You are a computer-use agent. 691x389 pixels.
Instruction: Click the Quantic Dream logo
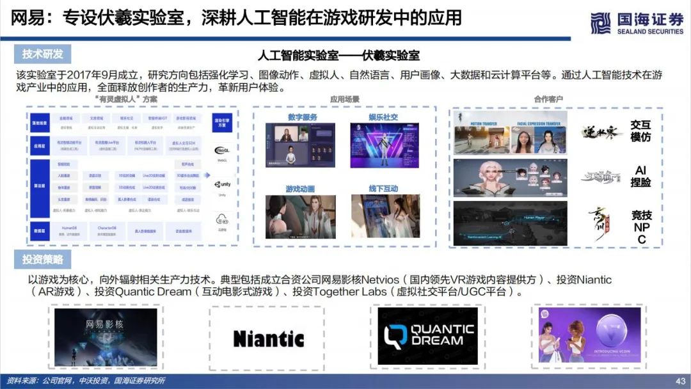426,335
